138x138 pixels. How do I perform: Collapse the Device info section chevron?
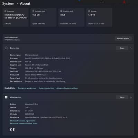coord(131,48)
